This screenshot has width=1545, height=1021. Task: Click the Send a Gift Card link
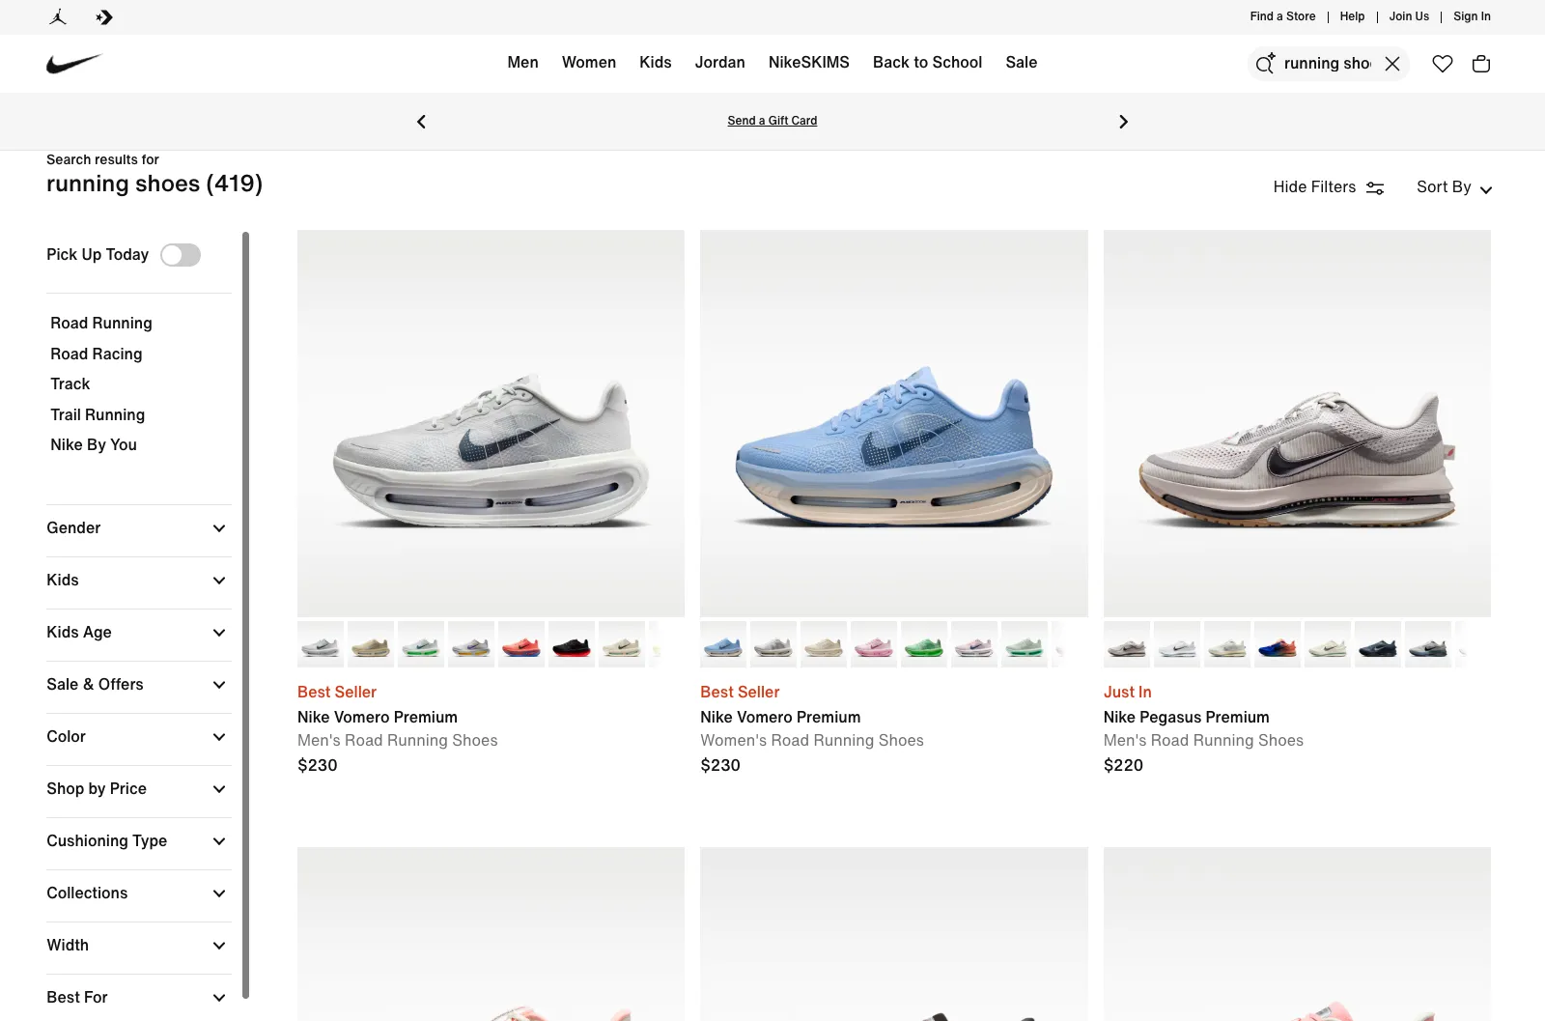[772, 121]
